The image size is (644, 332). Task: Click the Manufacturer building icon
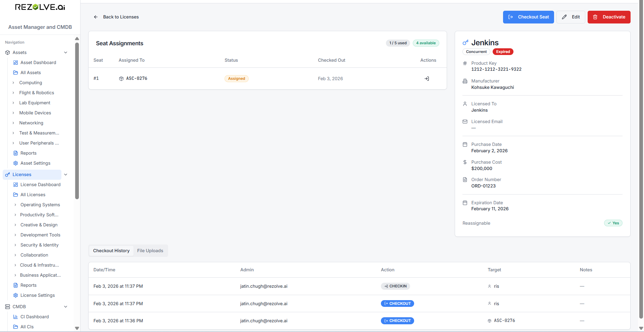pos(465,81)
